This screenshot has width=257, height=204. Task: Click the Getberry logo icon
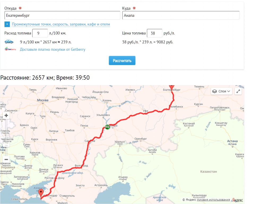tap(10, 49)
